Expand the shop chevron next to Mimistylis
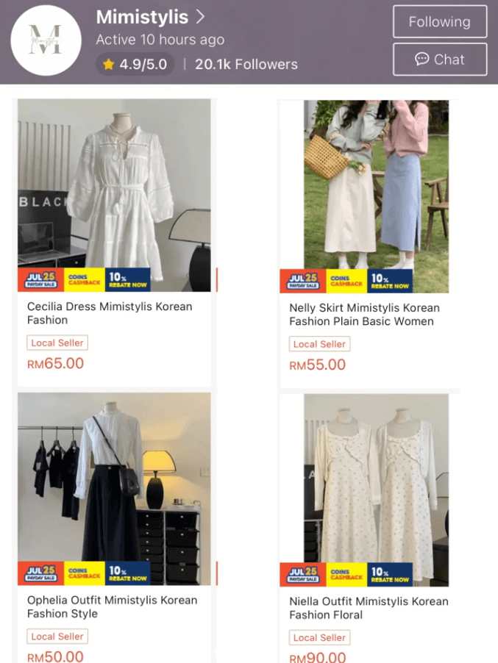This screenshot has height=663, width=498. (x=201, y=17)
